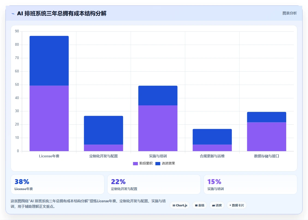Click the purple segment of the 合规更新与运维 bar

(x=212, y=148)
